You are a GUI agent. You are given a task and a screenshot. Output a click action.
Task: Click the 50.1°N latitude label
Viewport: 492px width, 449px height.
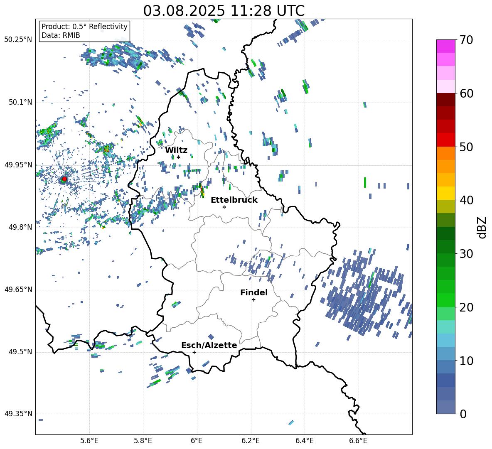coord(20,103)
